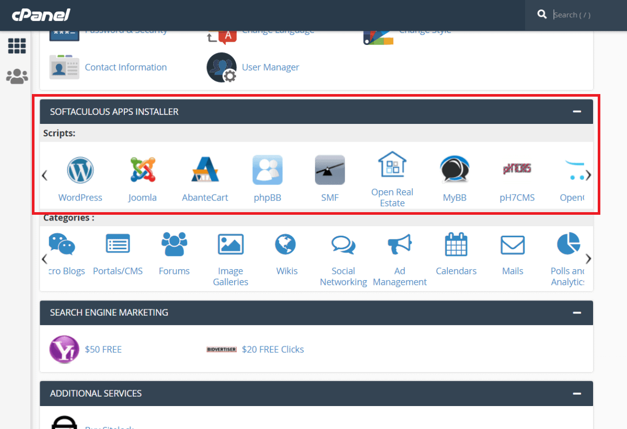Collapse the Softaculous Apps Installer section
627x429 pixels.
pos(577,111)
